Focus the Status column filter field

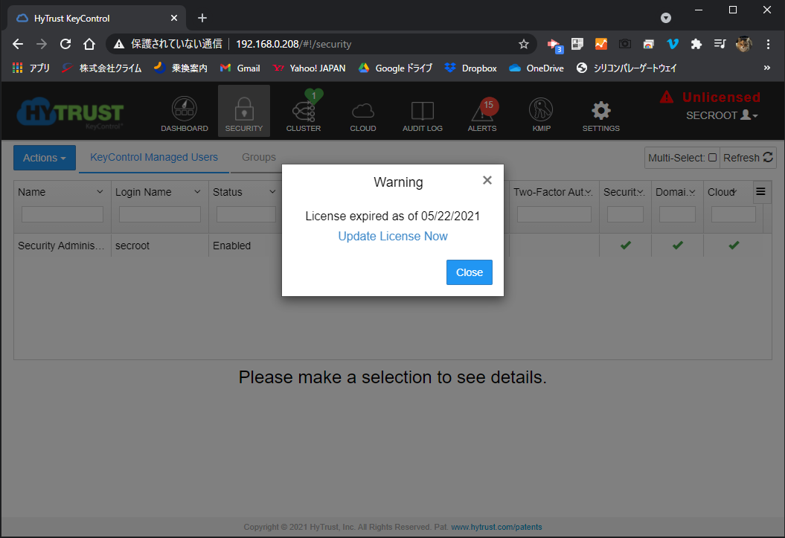pos(246,214)
